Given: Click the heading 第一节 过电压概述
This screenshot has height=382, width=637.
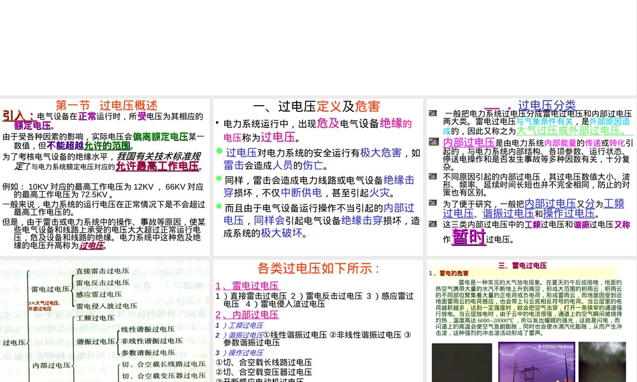Looking at the screenshot, I should coord(106,106).
